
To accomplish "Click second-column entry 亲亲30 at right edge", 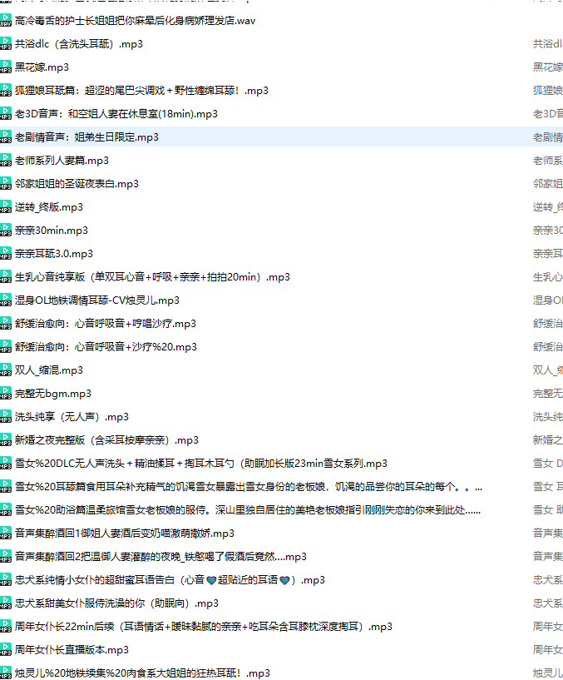I will tap(548, 231).
